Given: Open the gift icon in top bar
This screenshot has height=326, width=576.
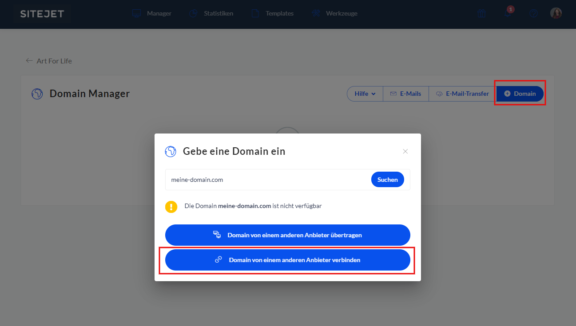Looking at the screenshot, I should [x=481, y=13].
